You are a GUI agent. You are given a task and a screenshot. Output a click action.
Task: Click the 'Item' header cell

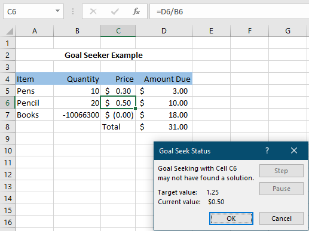click(x=35, y=79)
